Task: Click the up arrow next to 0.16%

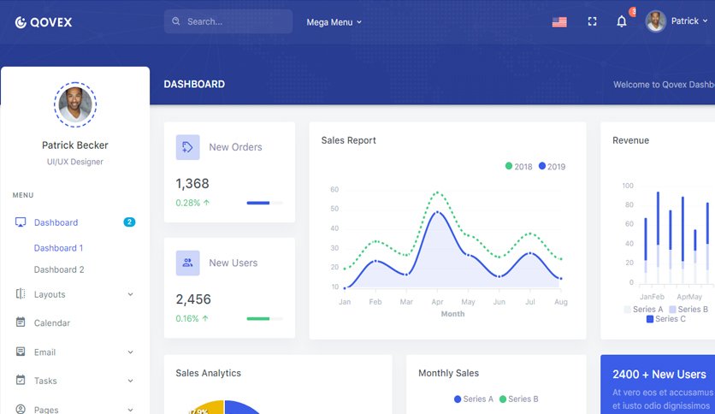Action: click(205, 318)
